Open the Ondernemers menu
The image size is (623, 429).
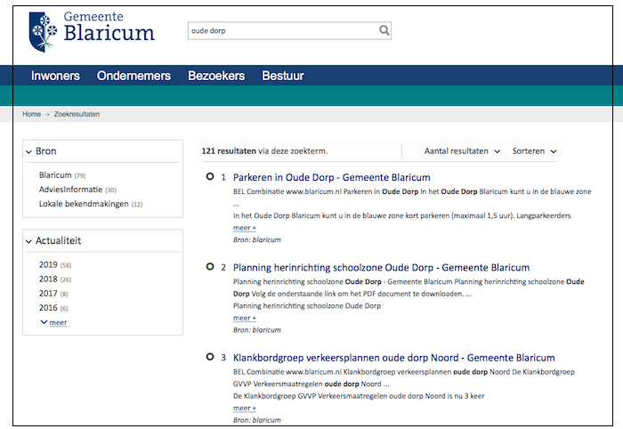pyautogui.click(x=133, y=76)
